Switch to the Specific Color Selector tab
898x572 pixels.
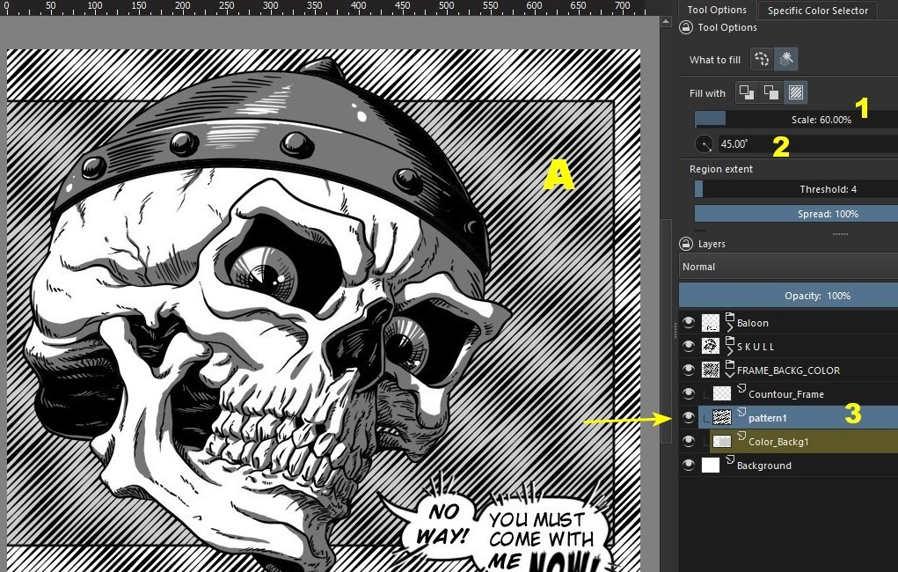point(817,10)
